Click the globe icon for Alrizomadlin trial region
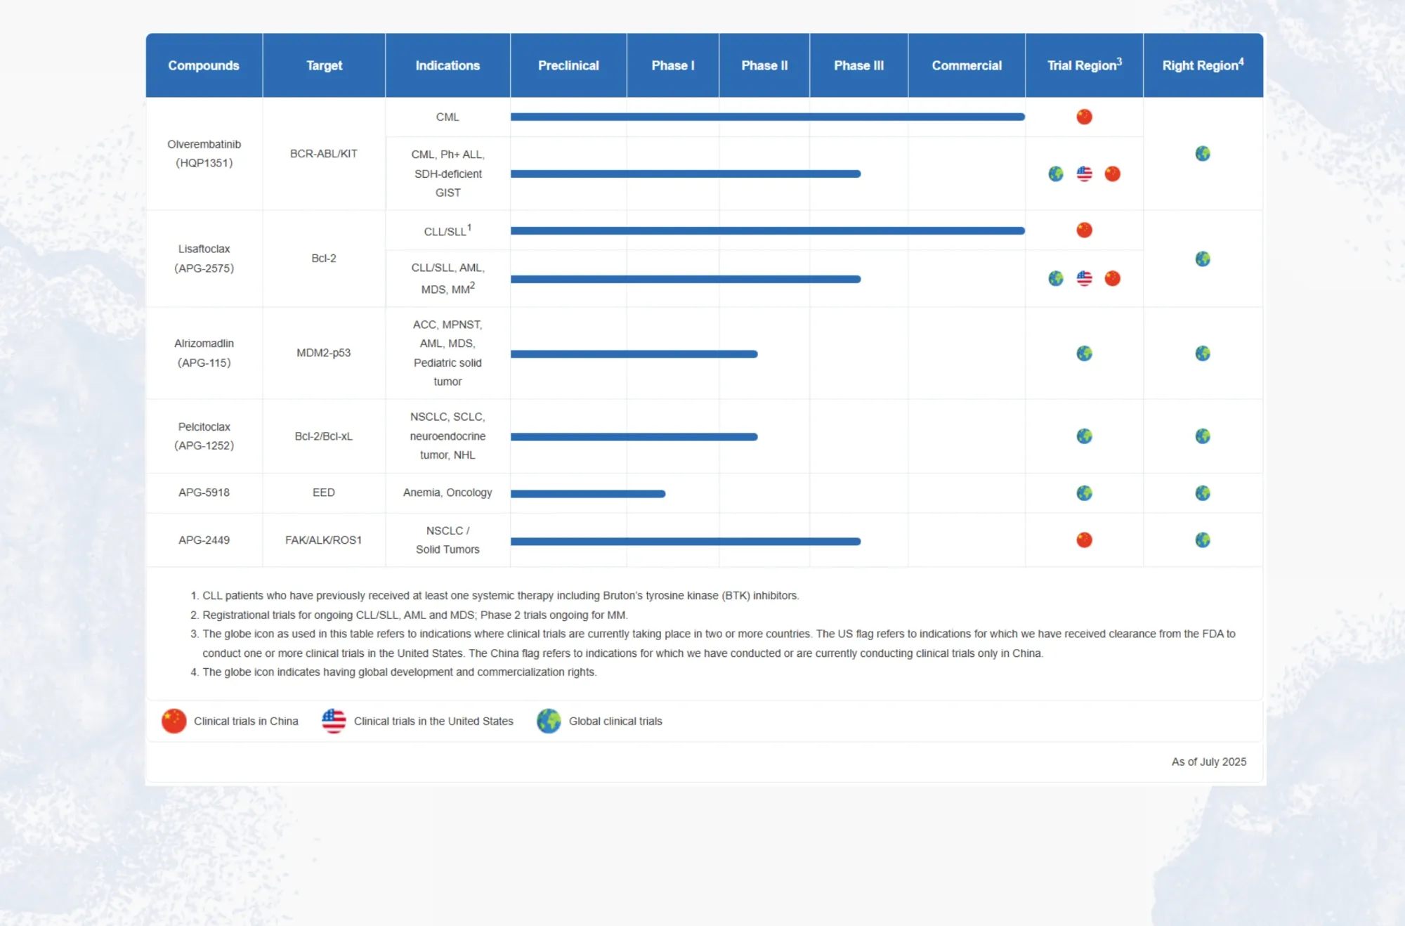1405x926 pixels. pos(1084,353)
